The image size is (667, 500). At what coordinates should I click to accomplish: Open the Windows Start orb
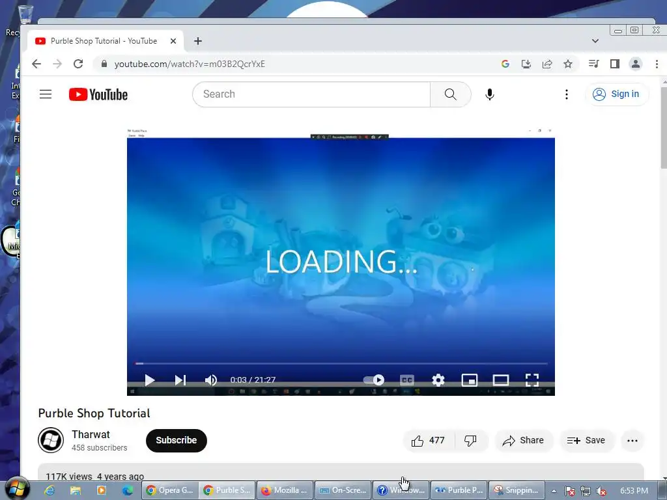(18, 489)
